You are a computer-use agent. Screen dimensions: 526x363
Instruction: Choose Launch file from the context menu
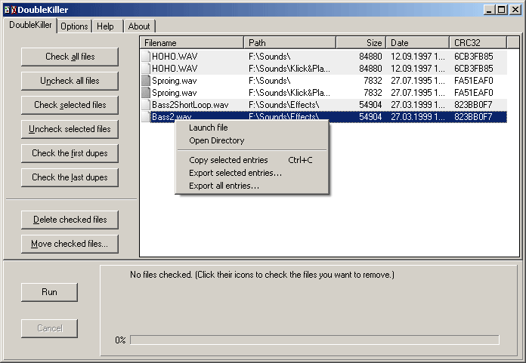[x=208, y=128]
